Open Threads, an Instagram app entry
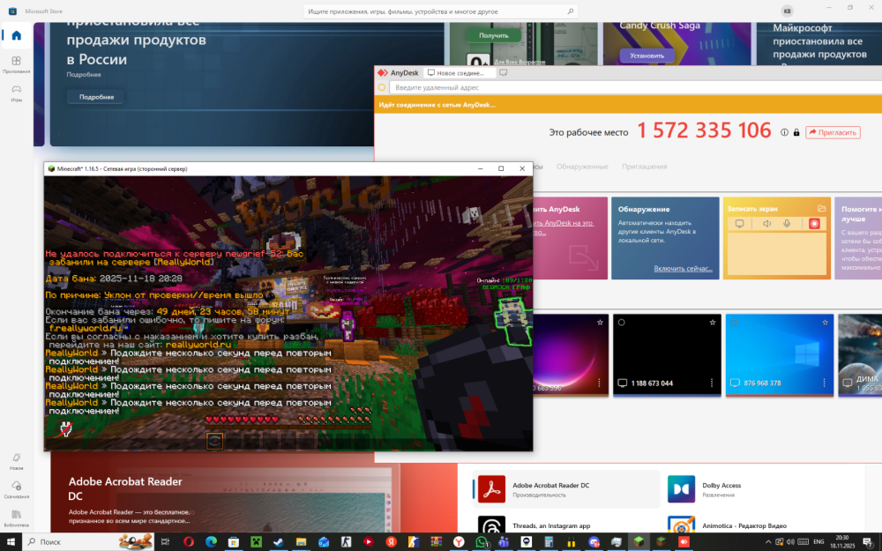This screenshot has height=551, width=882. pyautogui.click(x=566, y=525)
